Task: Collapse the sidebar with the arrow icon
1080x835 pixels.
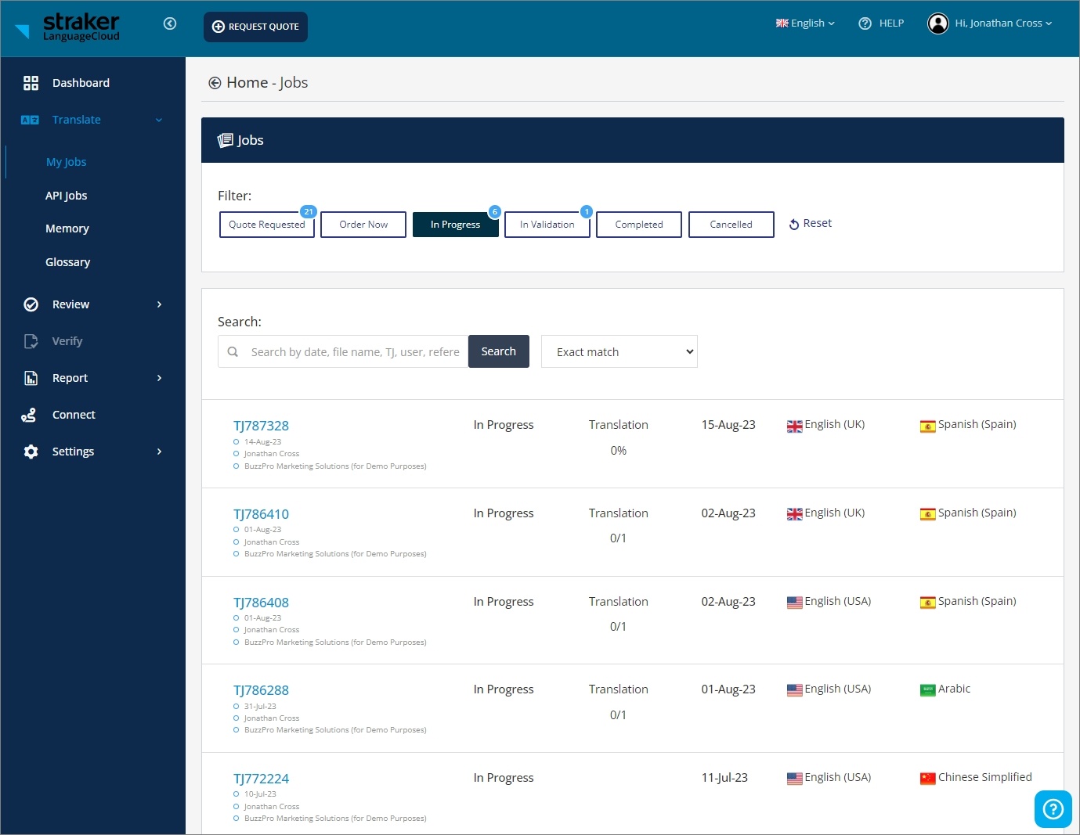Action: coord(170,23)
